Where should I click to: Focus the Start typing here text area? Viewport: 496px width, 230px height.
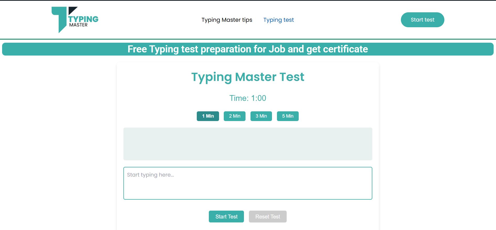tap(248, 183)
